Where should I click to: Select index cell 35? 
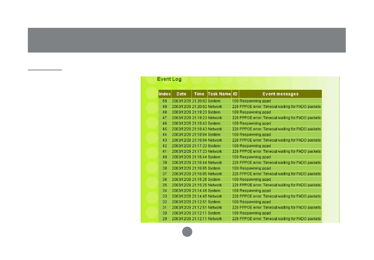[x=165, y=185]
